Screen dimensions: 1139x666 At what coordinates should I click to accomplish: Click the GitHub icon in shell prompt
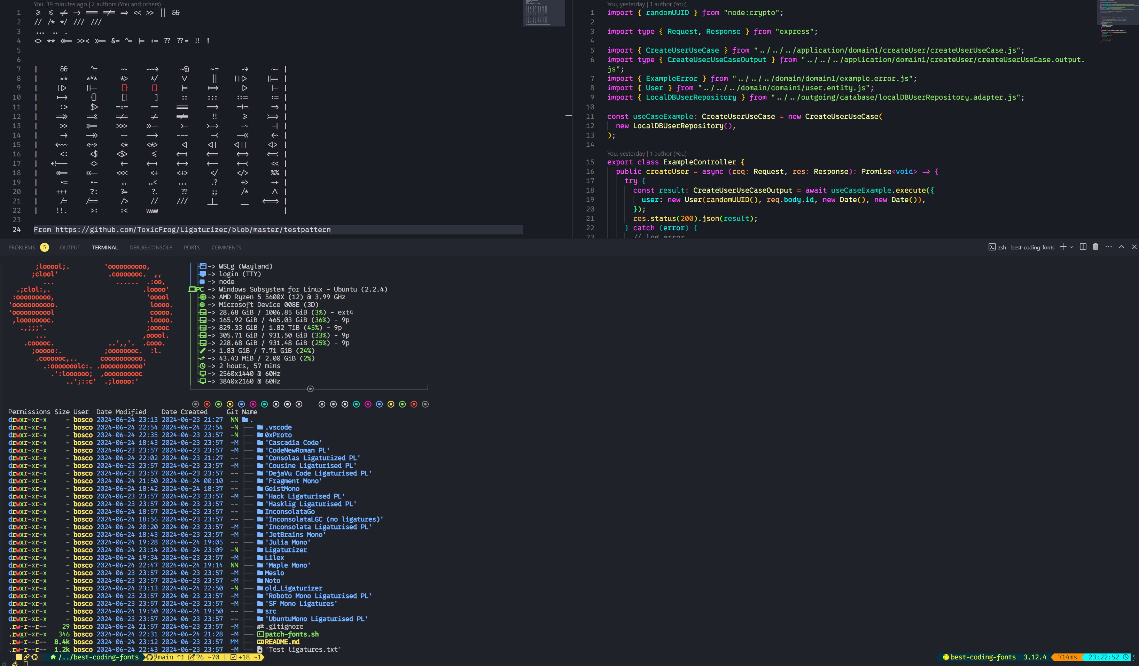[150, 657]
